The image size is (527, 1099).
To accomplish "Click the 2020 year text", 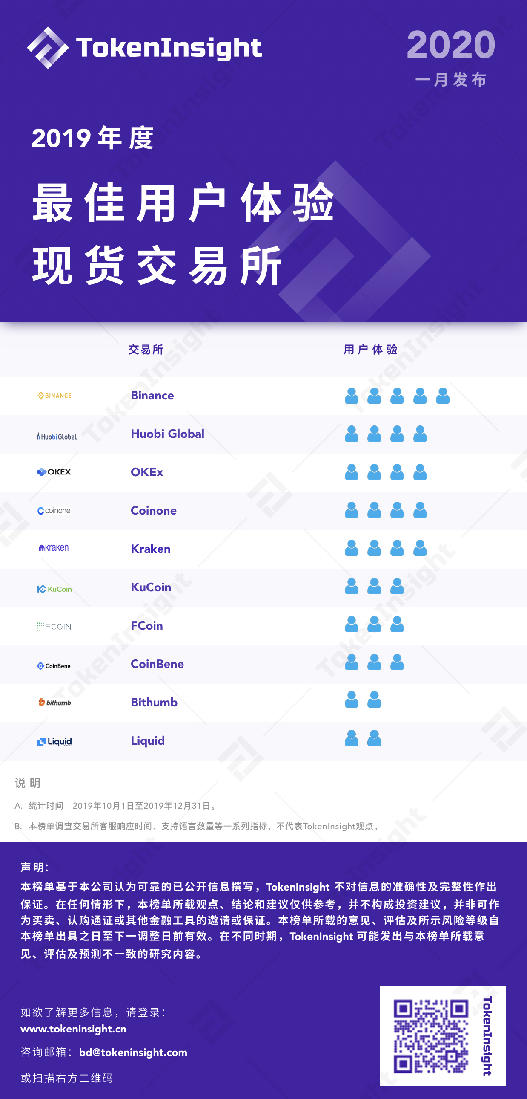I will click(451, 44).
